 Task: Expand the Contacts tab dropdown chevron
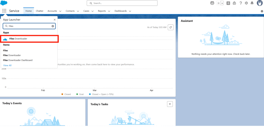(x=78, y=11)
